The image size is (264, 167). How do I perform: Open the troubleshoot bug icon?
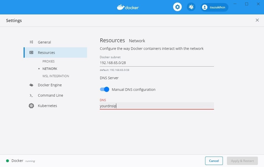[191, 7]
